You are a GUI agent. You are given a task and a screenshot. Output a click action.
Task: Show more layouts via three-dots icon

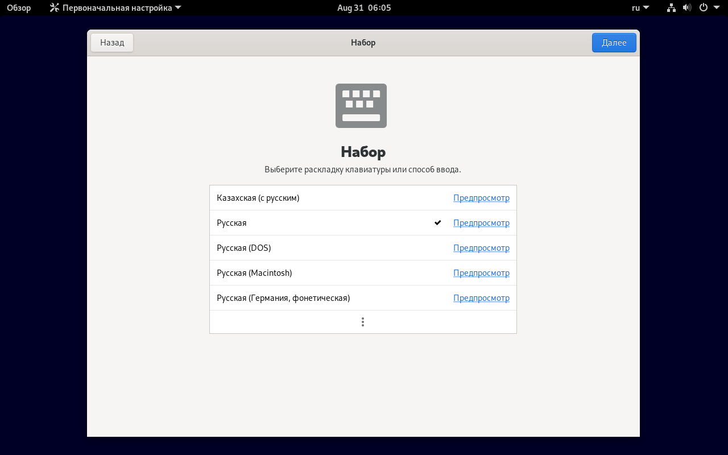pos(363,322)
